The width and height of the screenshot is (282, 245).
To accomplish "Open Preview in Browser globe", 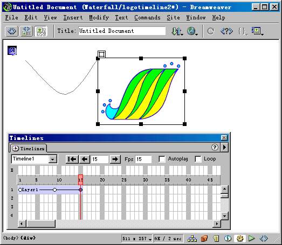I will [x=192, y=31].
